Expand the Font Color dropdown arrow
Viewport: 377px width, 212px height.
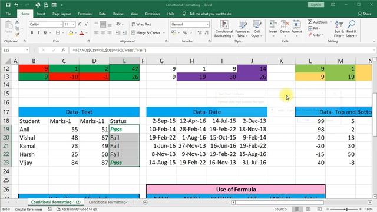pos(87,33)
